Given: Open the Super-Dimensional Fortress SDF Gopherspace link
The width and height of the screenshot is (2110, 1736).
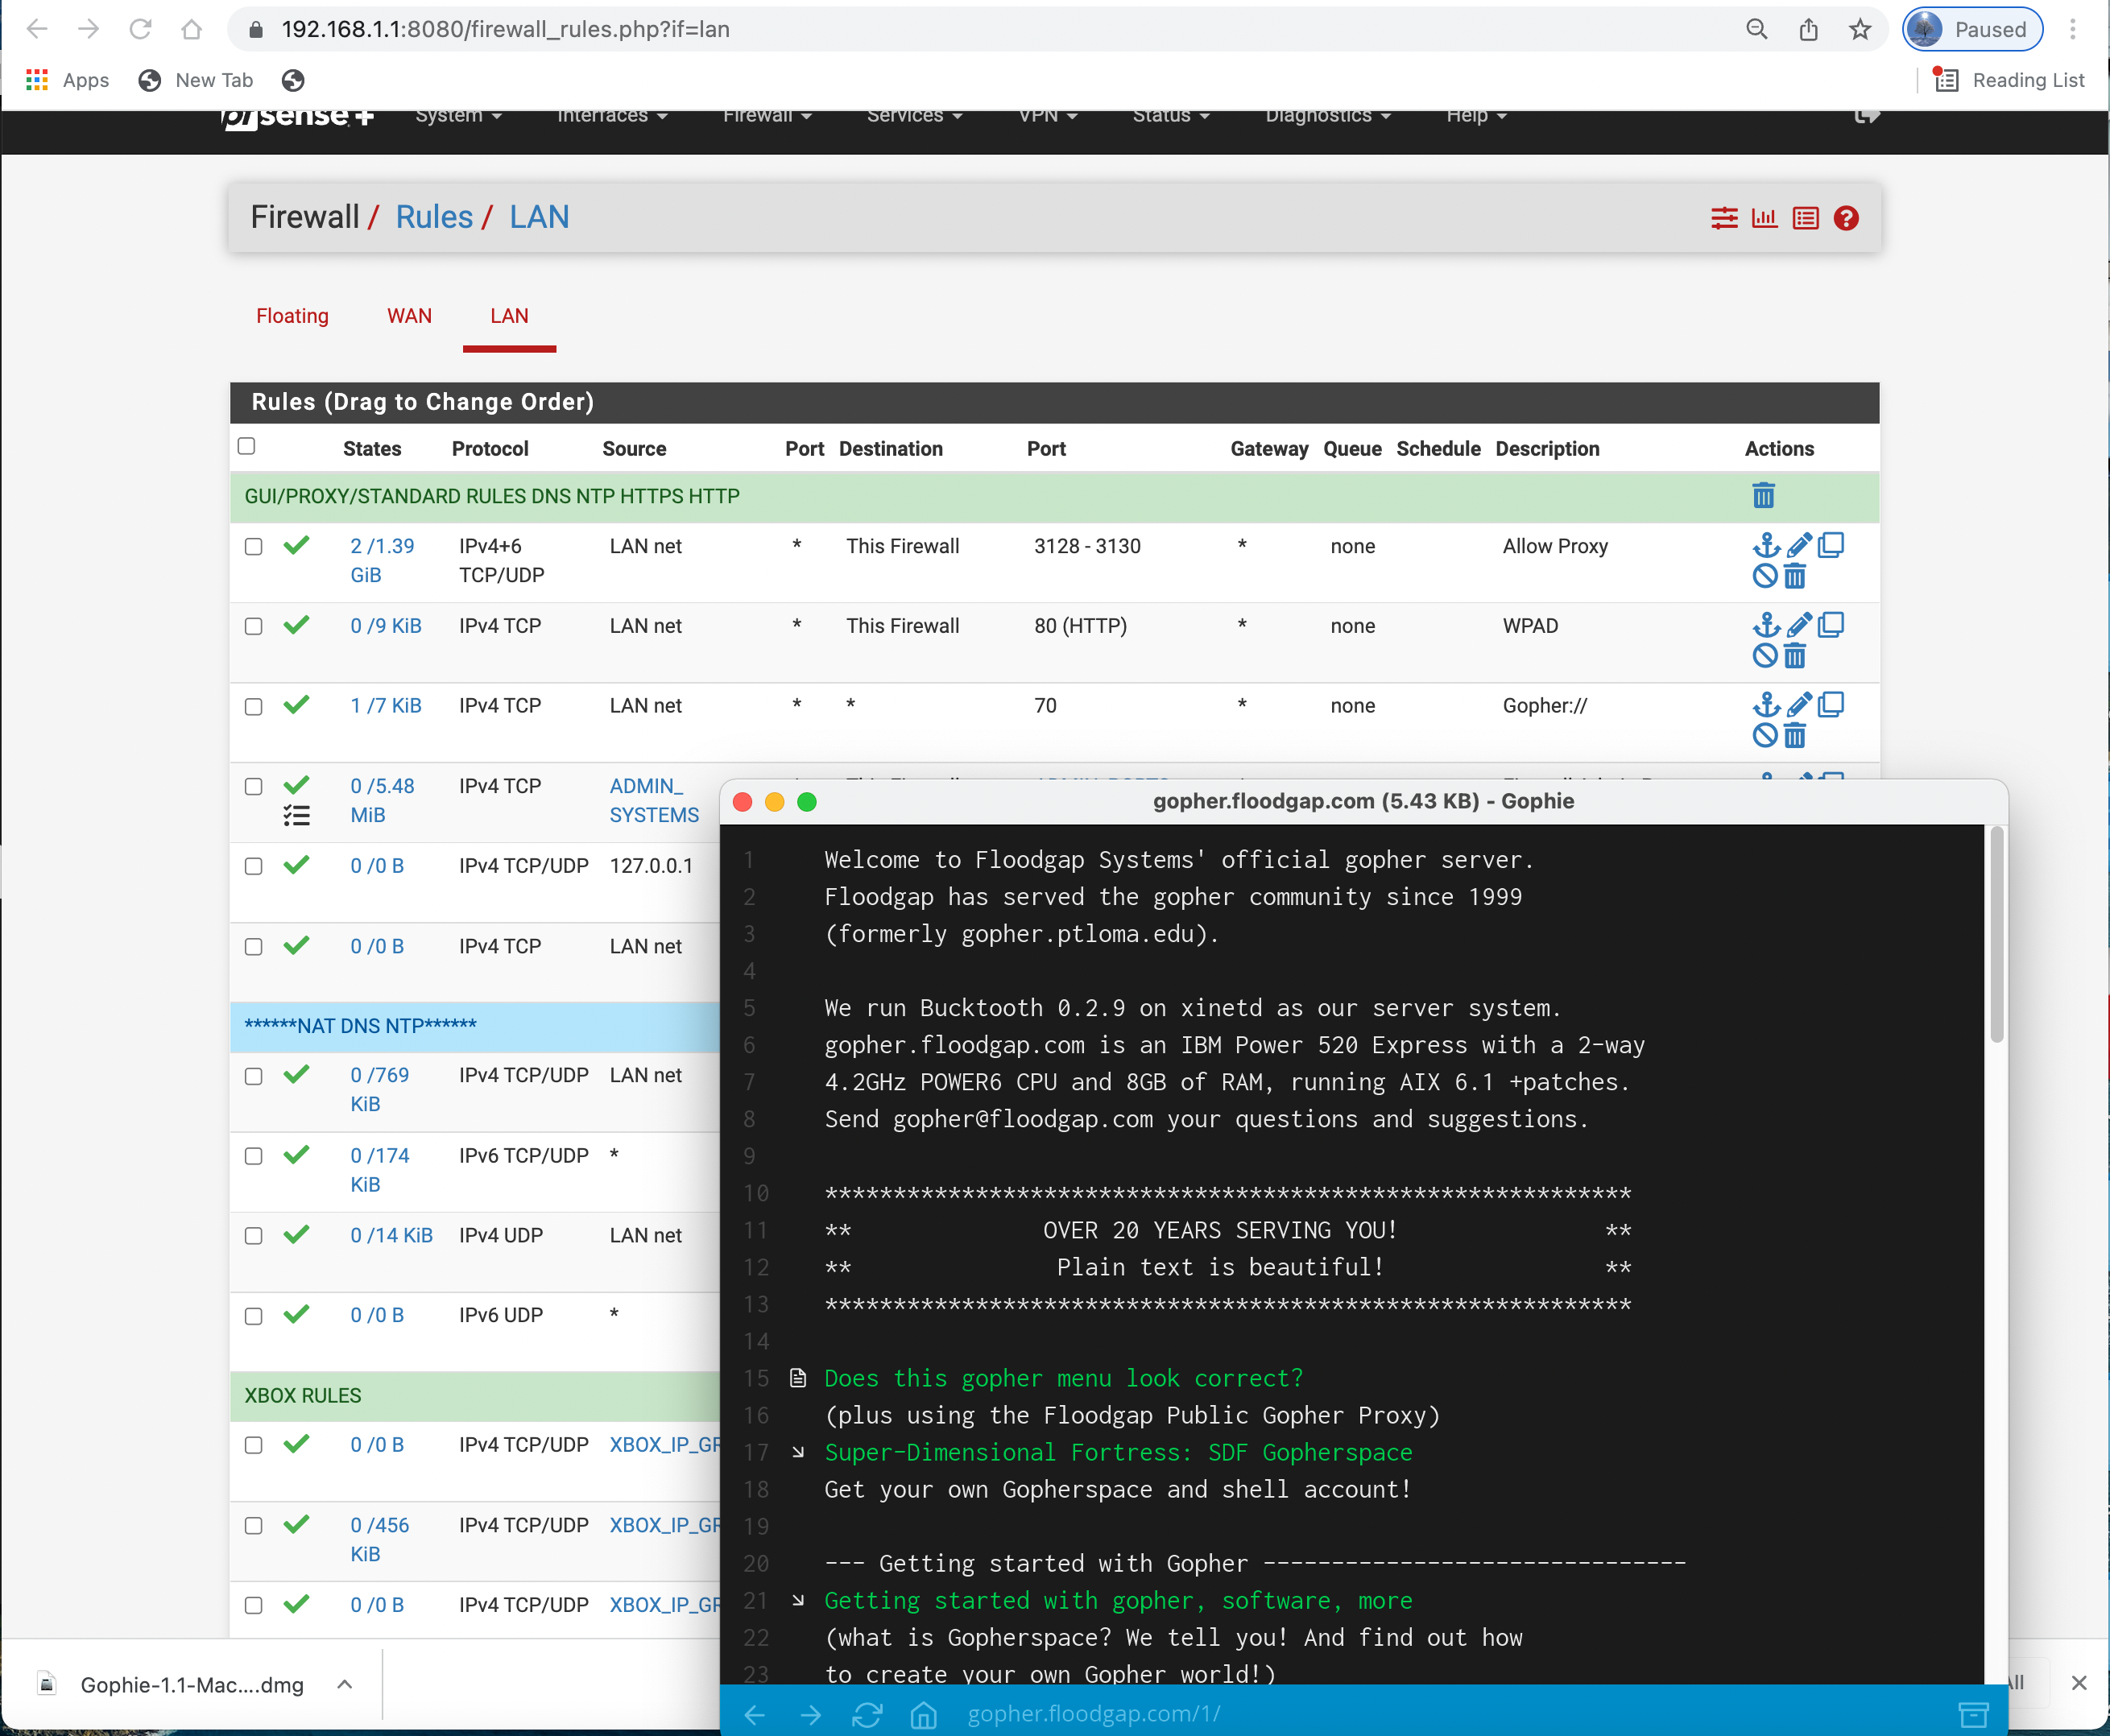Looking at the screenshot, I should (1117, 1452).
